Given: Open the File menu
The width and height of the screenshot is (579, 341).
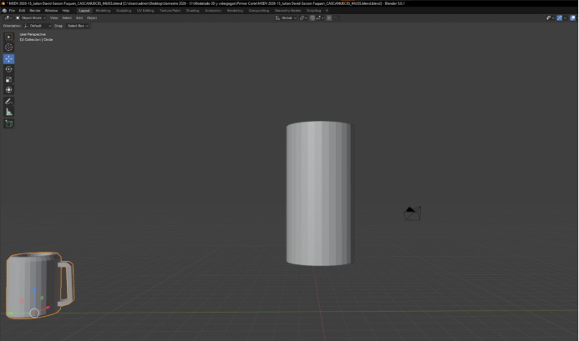Looking at the screenshot, I should tap(12, 10).
